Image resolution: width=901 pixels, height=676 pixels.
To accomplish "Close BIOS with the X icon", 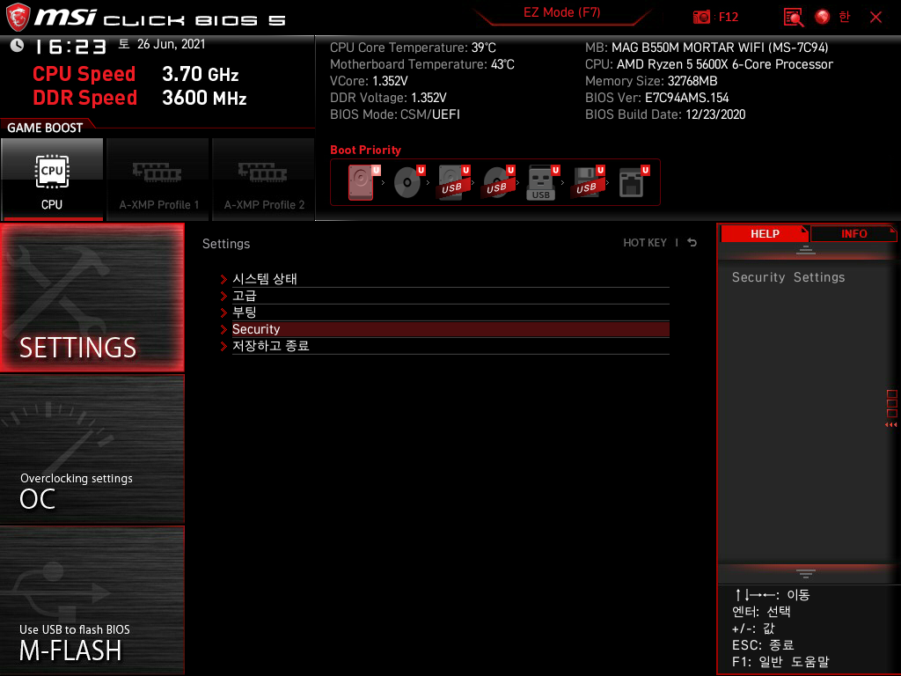I will coord(875,18).
